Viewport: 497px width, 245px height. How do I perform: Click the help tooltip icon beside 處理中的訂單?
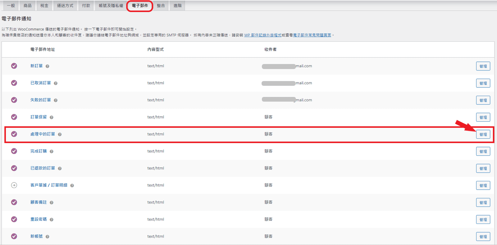point(60,134)
